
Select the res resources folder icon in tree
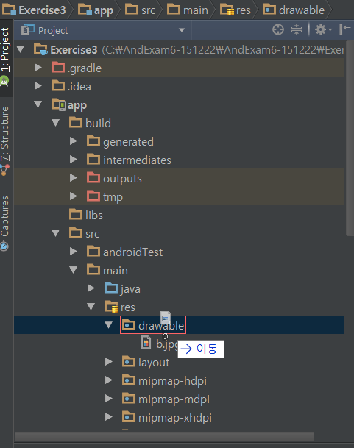(112, 307)
